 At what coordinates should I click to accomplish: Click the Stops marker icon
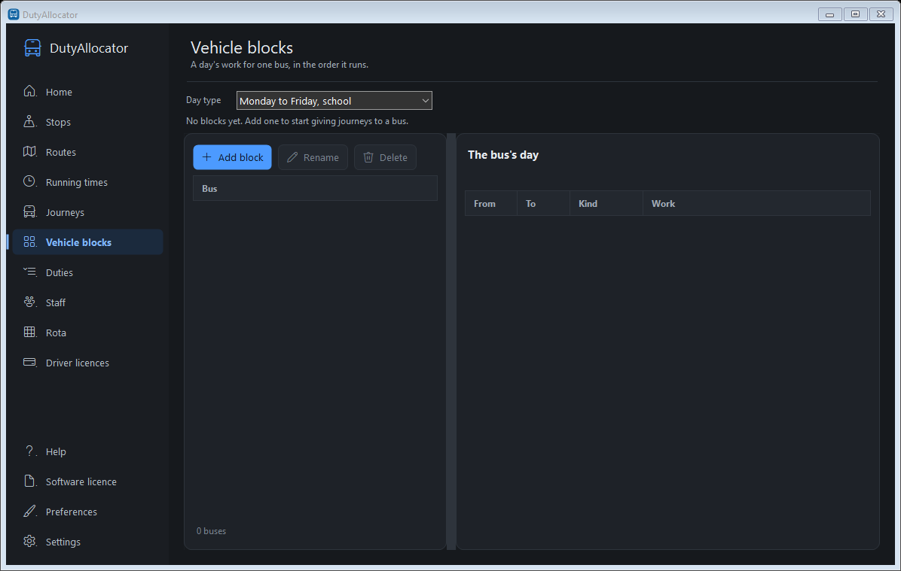pyautogui.click(x=30, y=122)
